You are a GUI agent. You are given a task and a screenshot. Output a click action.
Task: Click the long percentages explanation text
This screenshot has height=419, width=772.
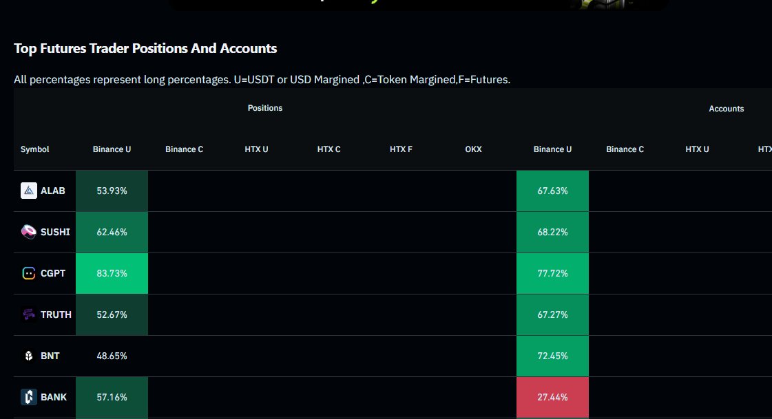click(262, 80)
